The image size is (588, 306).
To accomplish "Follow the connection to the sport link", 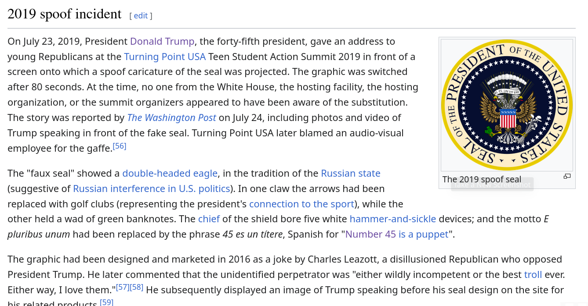I will (x=301, y=204).
